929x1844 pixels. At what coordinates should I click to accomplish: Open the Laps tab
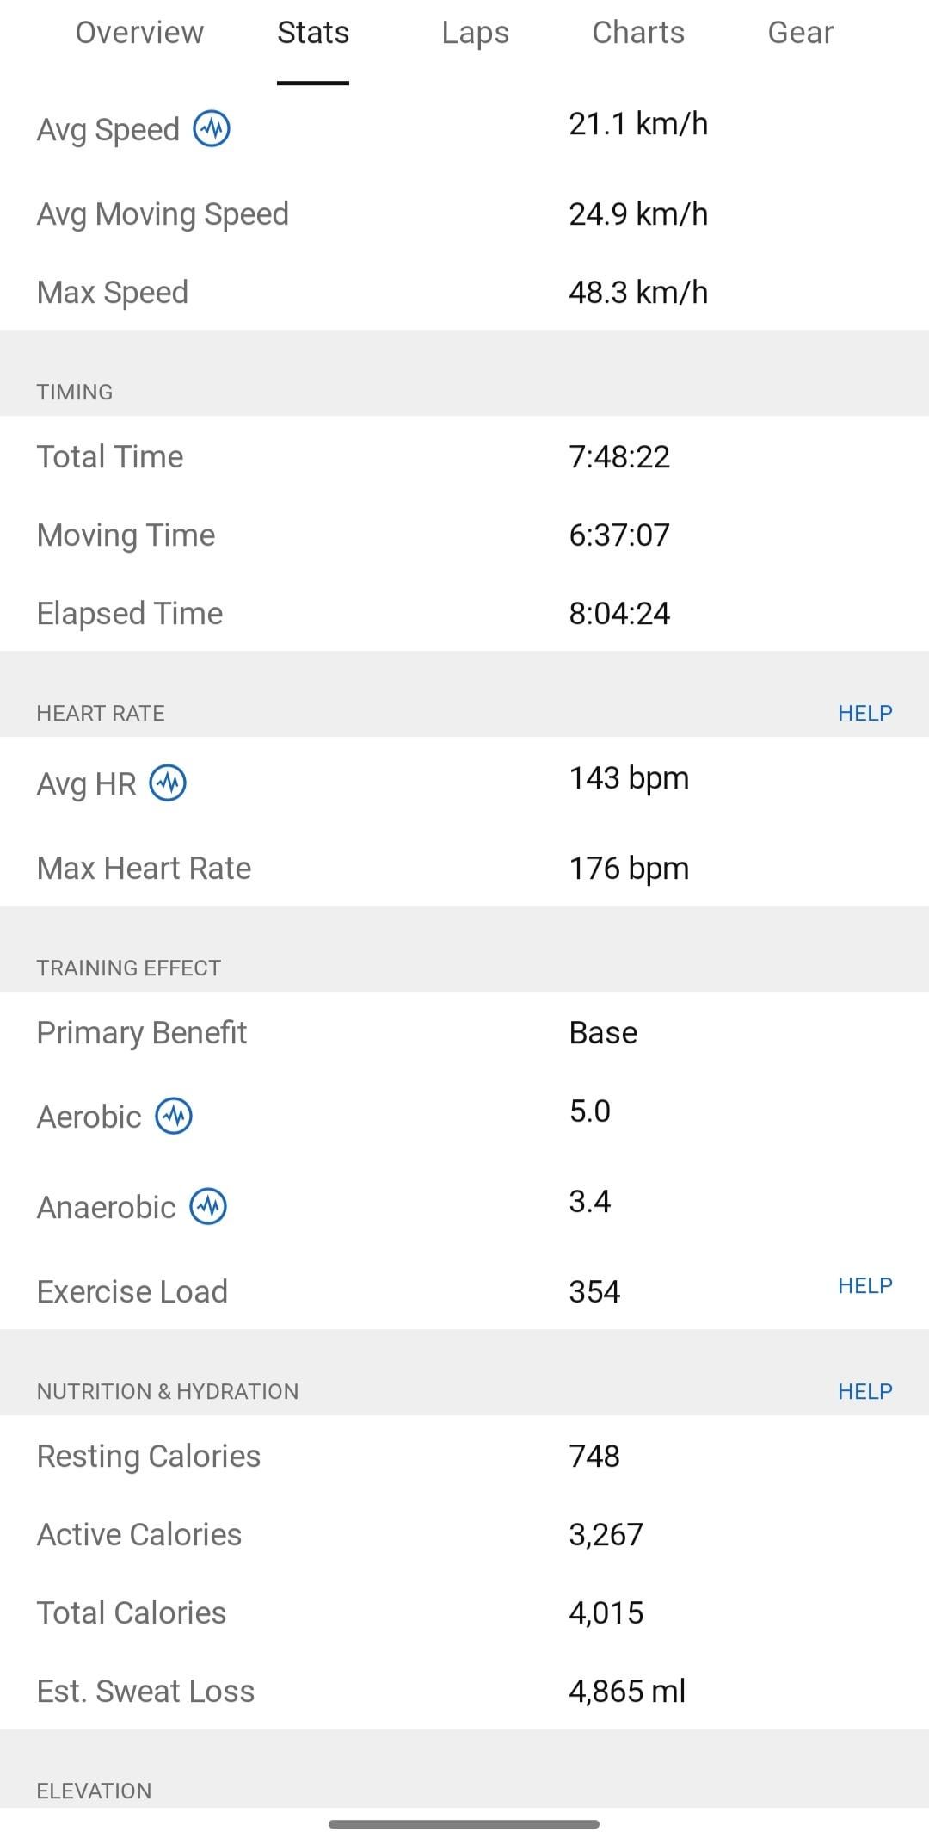[x=476, y=33]
